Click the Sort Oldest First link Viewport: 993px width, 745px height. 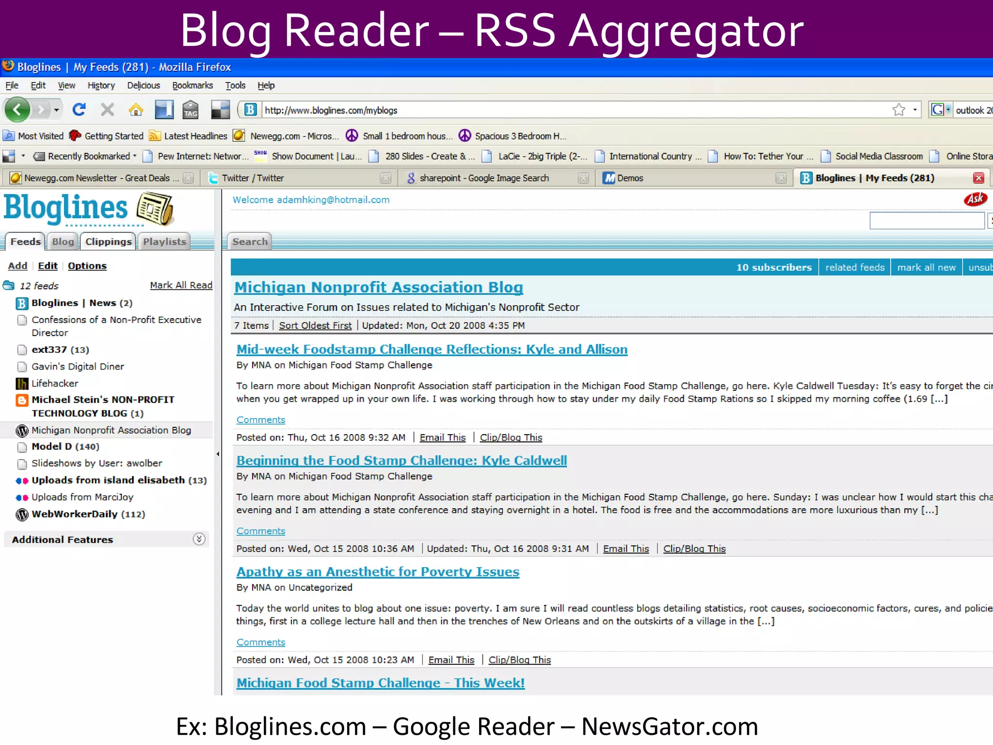point(315,325)
